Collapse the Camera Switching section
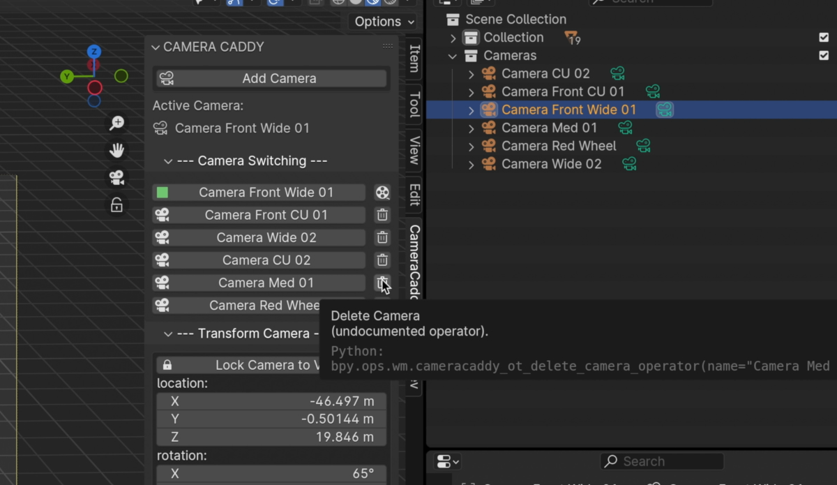837x485 pixels. pos(167,161)
